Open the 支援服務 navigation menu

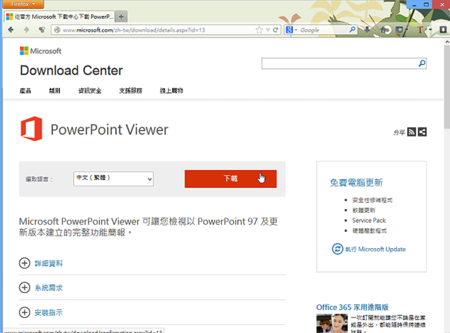click(x=131, y=91)
